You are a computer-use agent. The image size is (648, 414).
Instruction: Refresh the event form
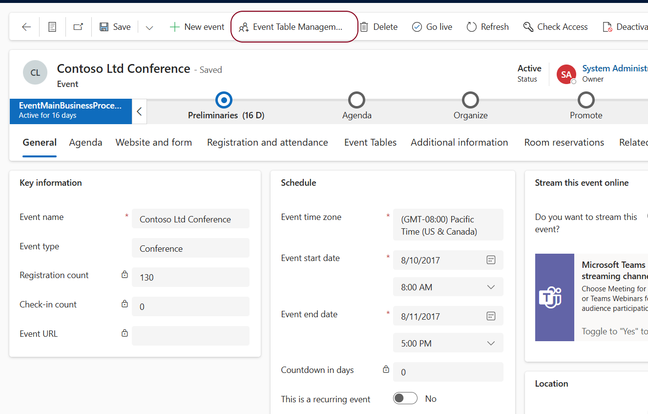click(x=487, y=27)
